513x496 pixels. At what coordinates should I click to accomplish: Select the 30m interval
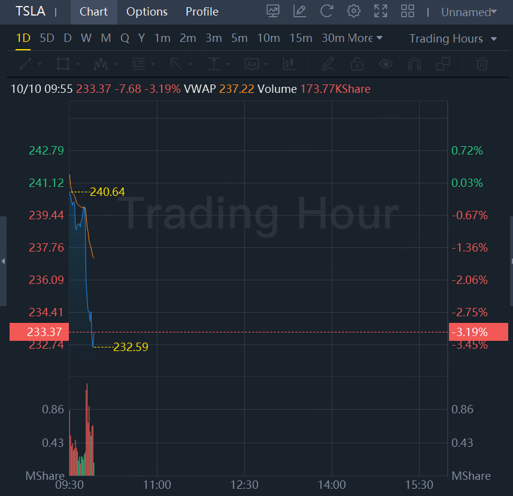click(x=333, y=38)
